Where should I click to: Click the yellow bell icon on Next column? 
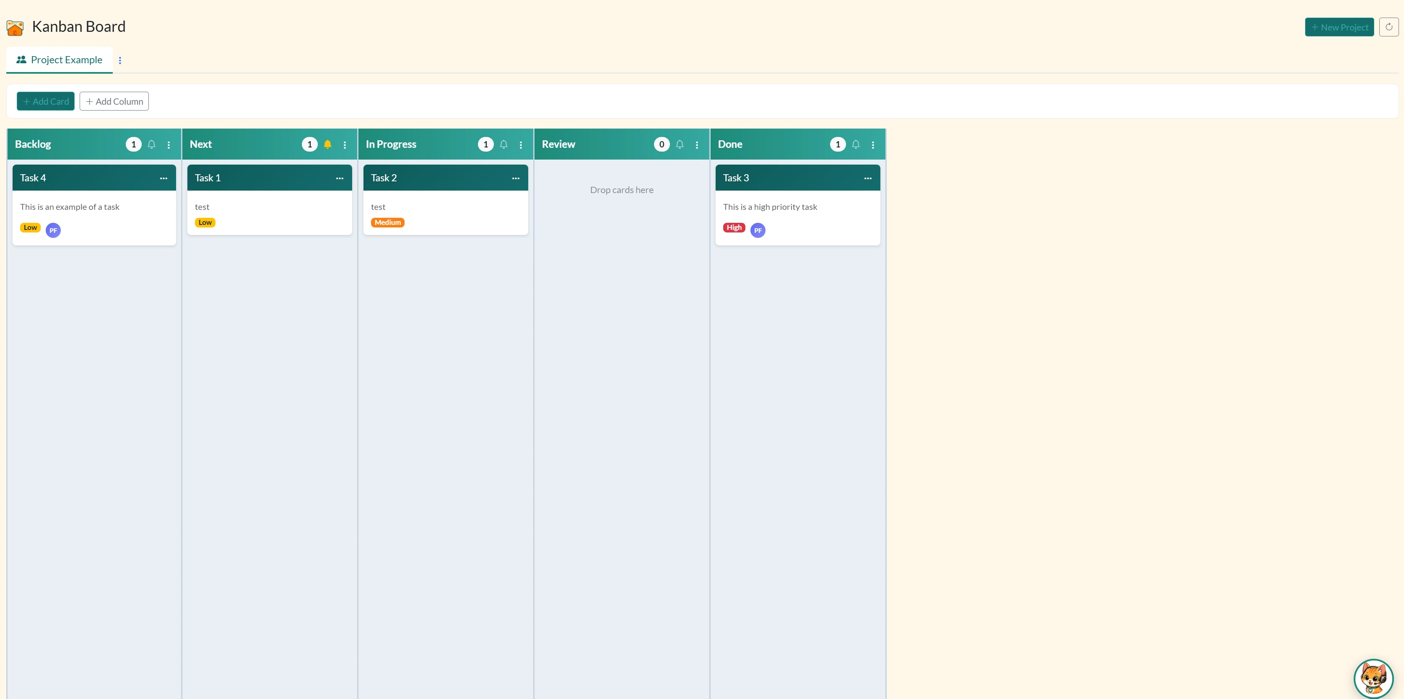(327, 144)
